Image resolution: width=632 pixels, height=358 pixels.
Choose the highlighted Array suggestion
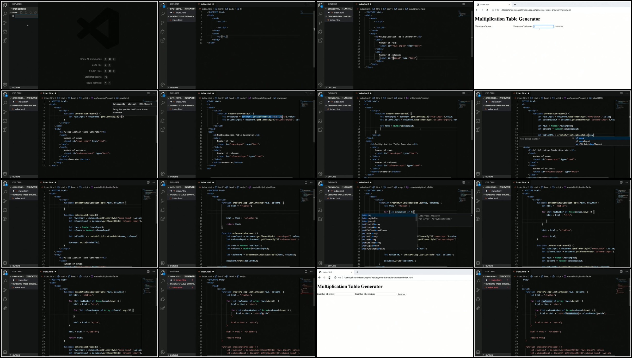pyautogui.click(x=389, y=215)
